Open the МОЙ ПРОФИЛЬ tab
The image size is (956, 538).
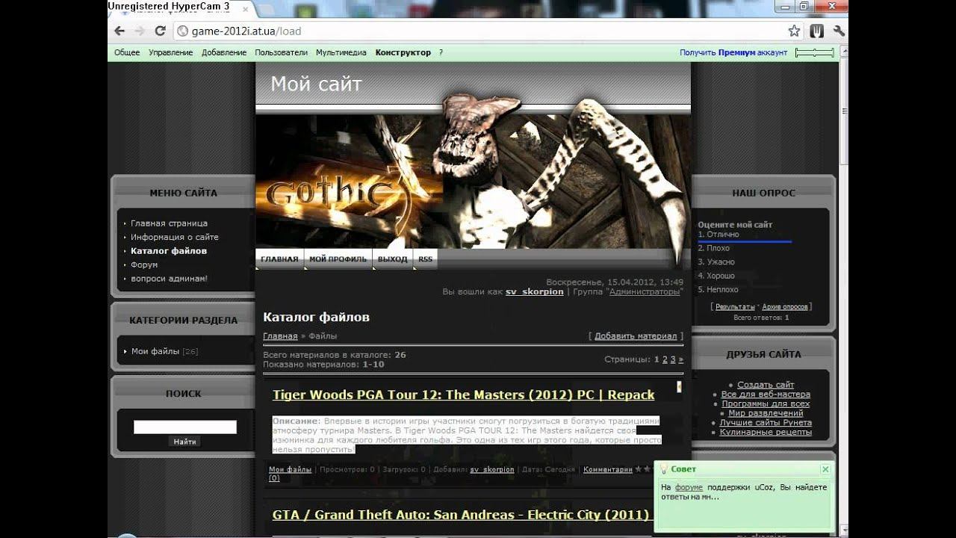pyautogui.click(x=338, y=259)
